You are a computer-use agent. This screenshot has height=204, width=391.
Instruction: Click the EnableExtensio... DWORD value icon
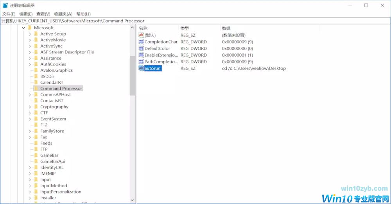[x=141, y=55]
